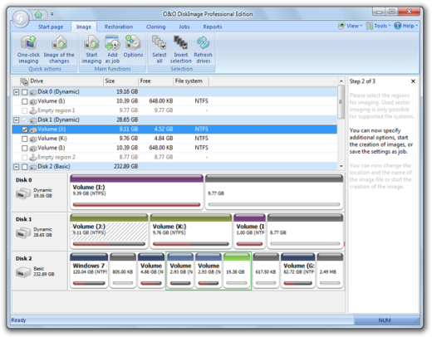Select the 805.00 KB block on Disk 2
The image size is (432, 337).
123,271
